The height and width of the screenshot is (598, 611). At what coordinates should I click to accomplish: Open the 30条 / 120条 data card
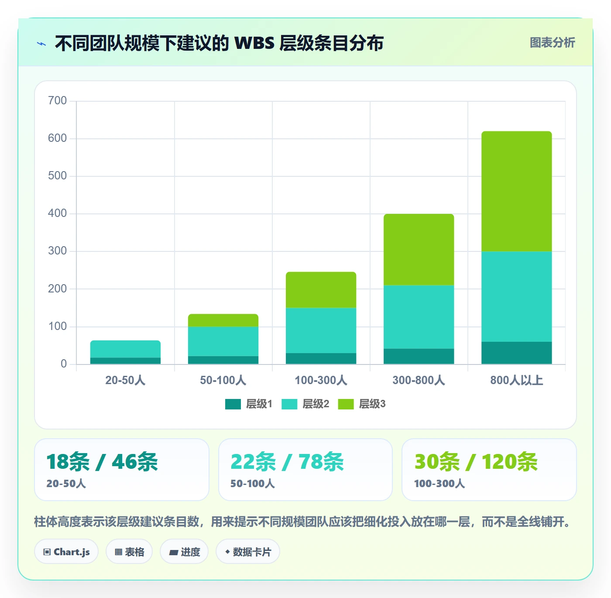click(x=489, y=470)
